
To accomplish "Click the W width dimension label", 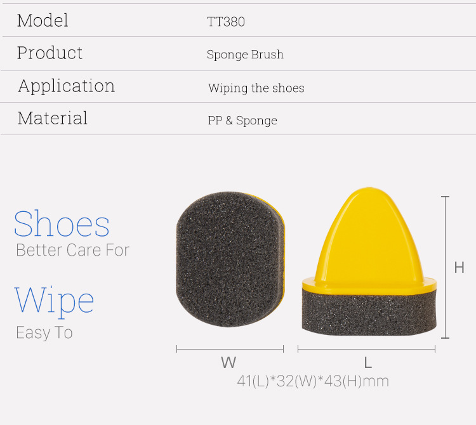I will 228,363.
